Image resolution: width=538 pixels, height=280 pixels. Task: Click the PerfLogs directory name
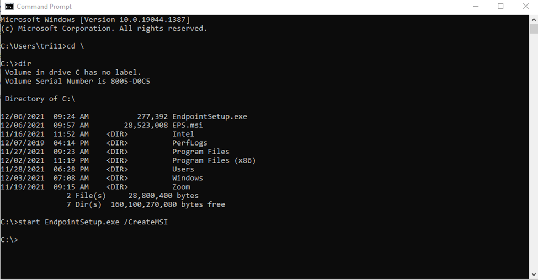[x=189, y=143]
